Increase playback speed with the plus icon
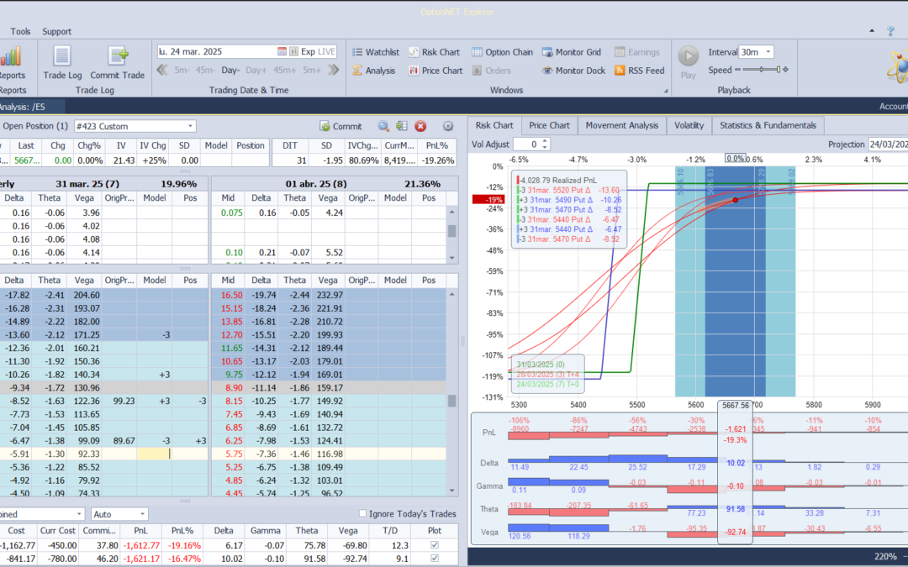Image resolution: width=908 pixels, height=567 pixels. pos(785,70)
